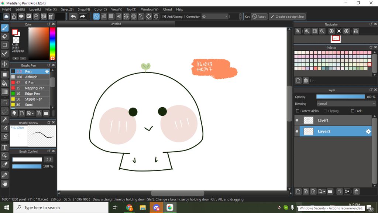Open the Layer menu
The image size is (378, 213).
click(x=35, y=9)
